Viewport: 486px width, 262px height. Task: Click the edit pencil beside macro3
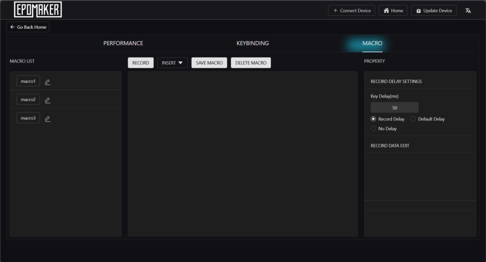click(x=47, y=119)
